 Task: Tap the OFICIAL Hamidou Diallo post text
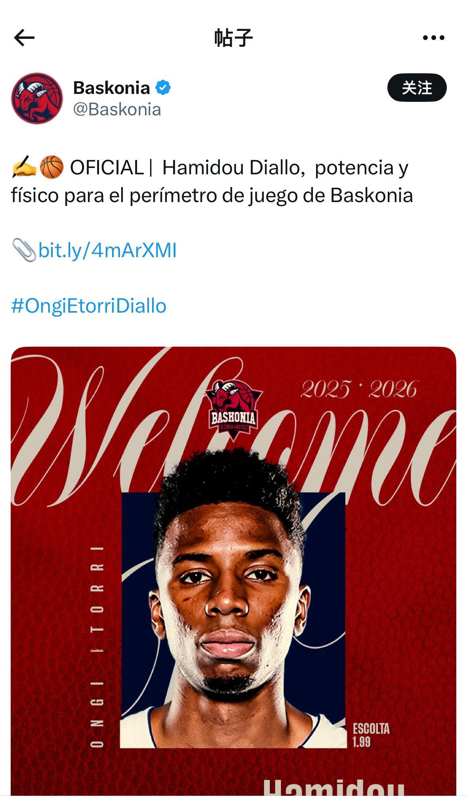tap(212, 181)
